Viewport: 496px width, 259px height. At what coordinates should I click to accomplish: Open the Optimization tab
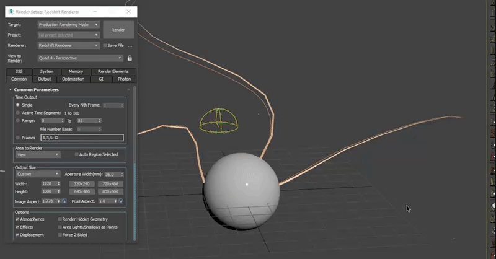(x=73, y=79)
